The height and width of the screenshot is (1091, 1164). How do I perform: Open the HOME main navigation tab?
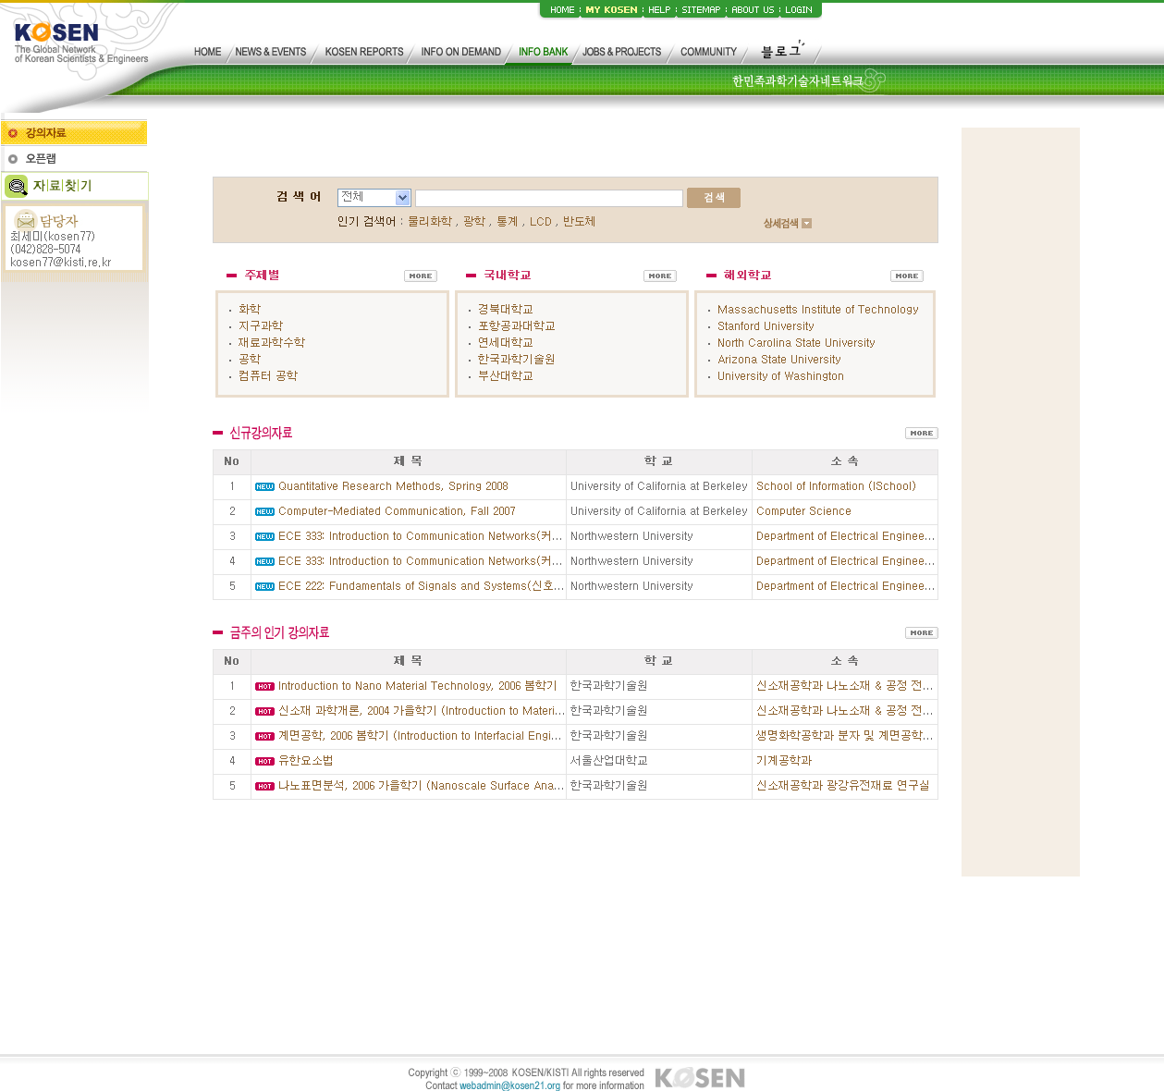click(207, 52)
